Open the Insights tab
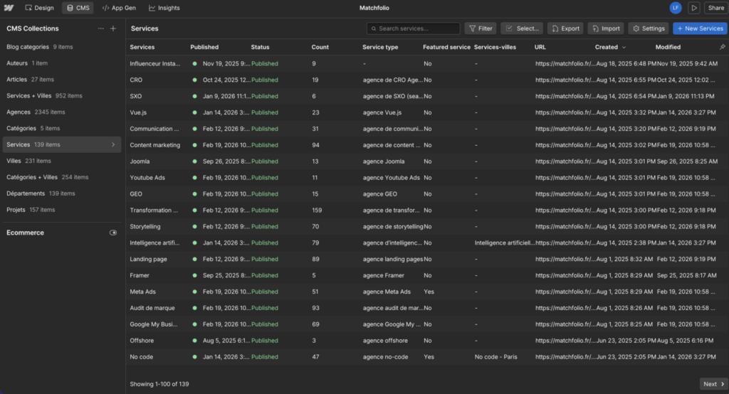Image resolution: width=729 pixels, height=394 pixels. [164, 8]
